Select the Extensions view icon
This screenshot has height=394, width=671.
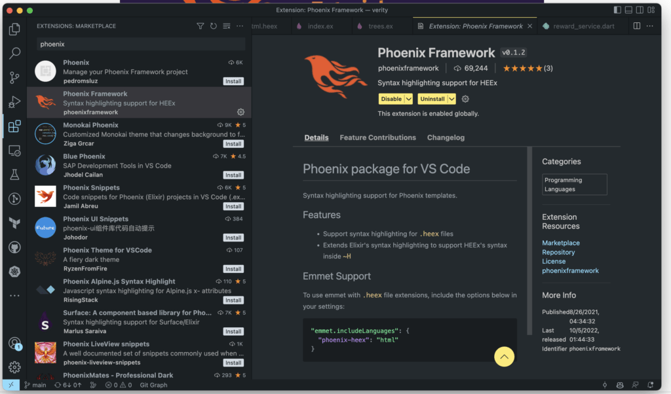point(14,126)
